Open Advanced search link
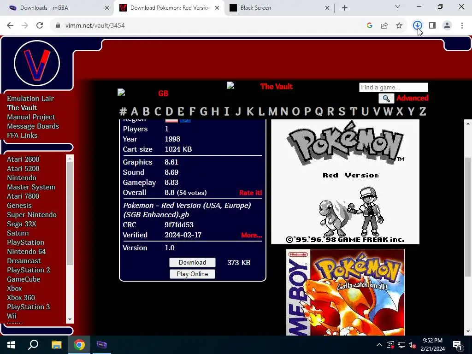 tap(413, 98)
